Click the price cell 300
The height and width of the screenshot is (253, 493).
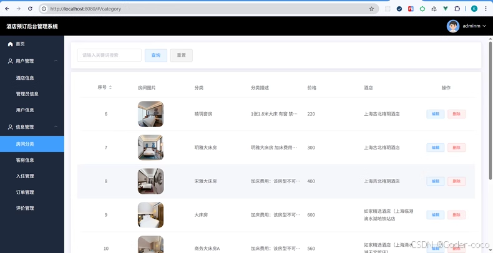click(311, 148)
